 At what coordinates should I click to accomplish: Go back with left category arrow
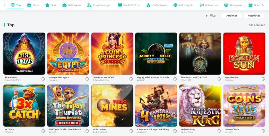pyautogui.click(x=4, y=5)
